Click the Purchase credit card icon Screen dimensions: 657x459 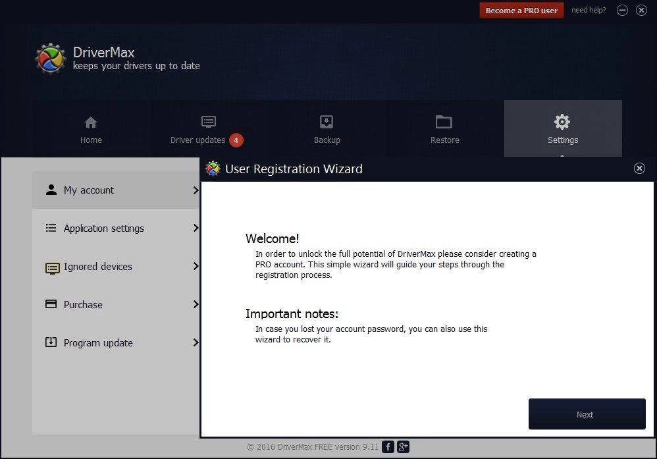(51, 304)
